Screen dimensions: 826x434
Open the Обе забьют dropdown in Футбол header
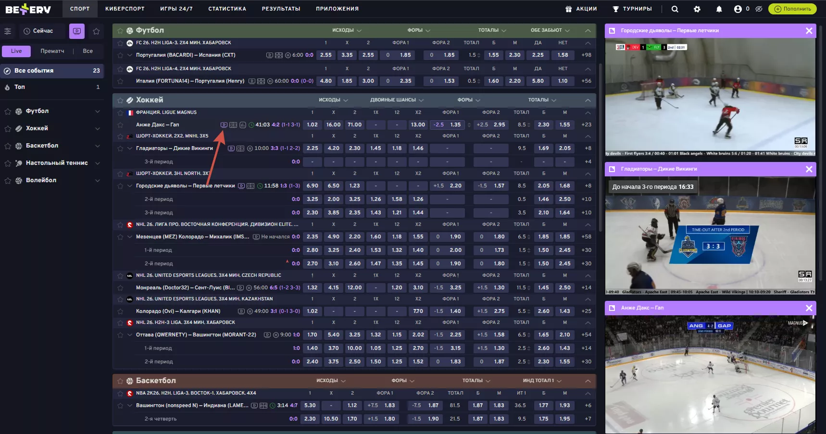click(x=550, y=30)
